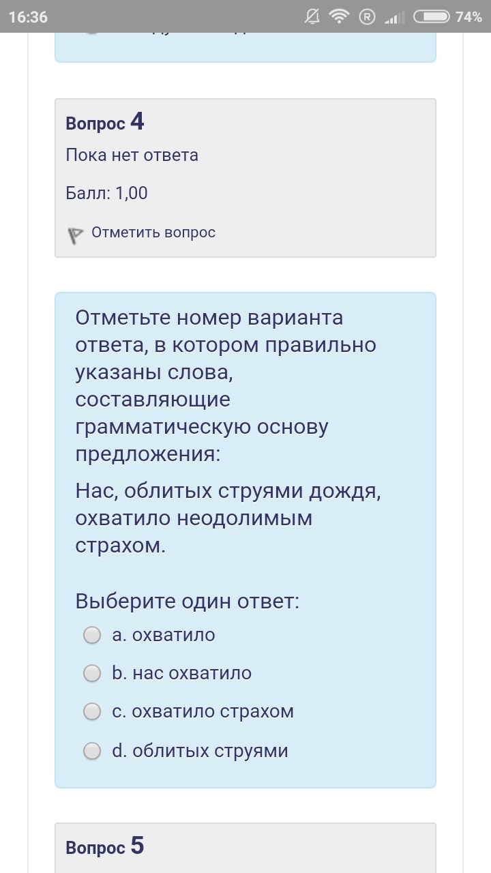Tap the cellular signal bars icon
Viewport: 491px width, 873px height.
coord(392,18)
